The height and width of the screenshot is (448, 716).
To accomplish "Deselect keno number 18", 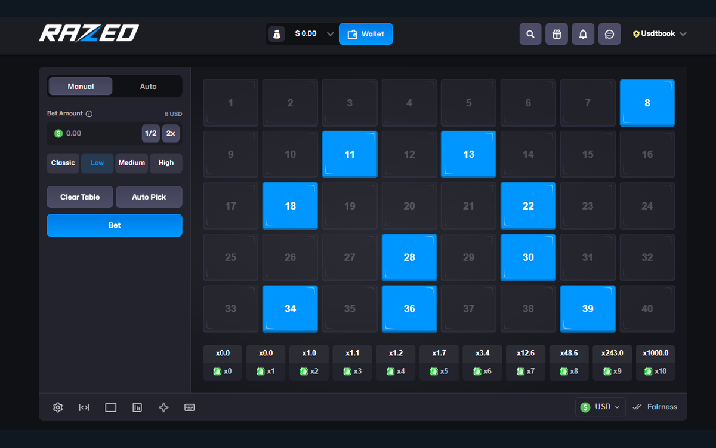I will click(x=290, y=206).
